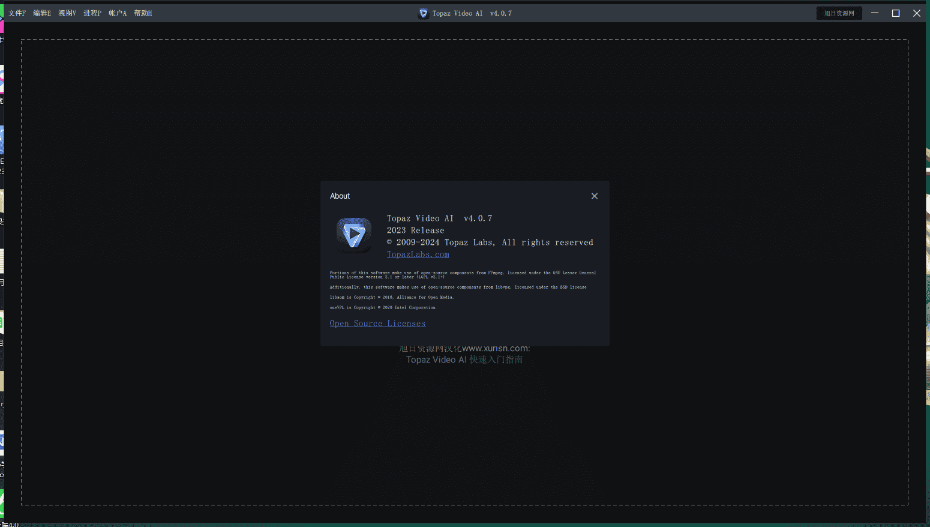Minimize the Topaz Video AI window
Screen dimensions: 930x527
(875, 13)
